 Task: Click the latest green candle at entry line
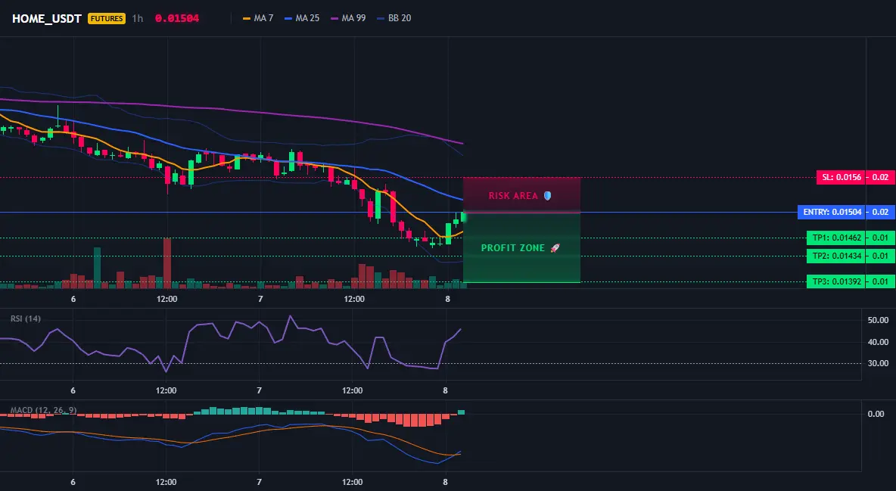click(463, 217)
